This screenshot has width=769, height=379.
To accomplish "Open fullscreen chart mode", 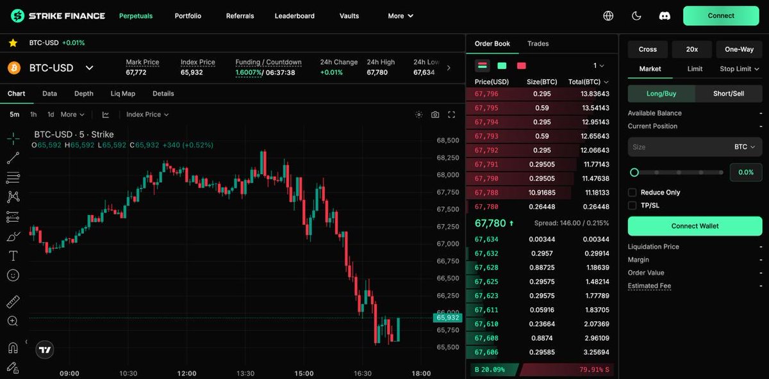I will [x=451, y=114].
